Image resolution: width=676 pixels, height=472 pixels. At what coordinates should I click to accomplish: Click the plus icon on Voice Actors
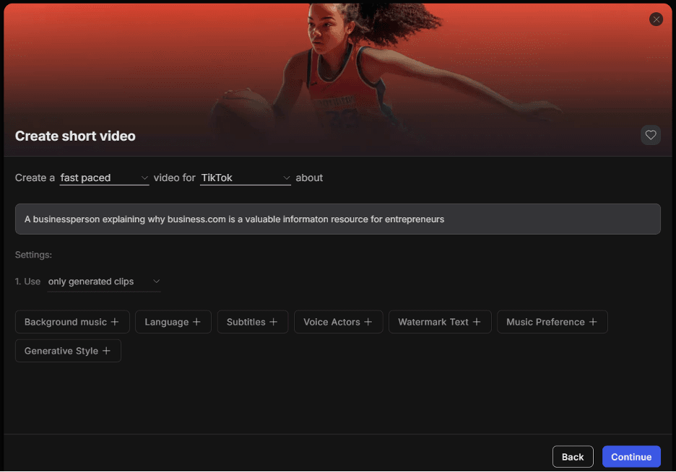pos(368,322)
